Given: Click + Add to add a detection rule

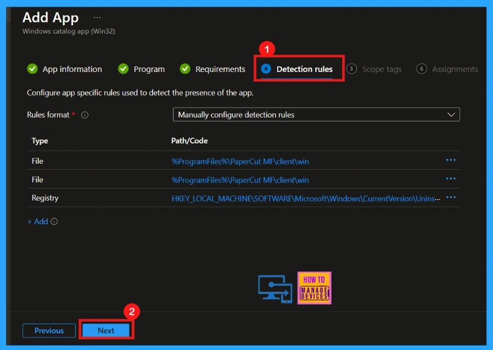Looking at the screenshot, I should click(x=38, y=221).
